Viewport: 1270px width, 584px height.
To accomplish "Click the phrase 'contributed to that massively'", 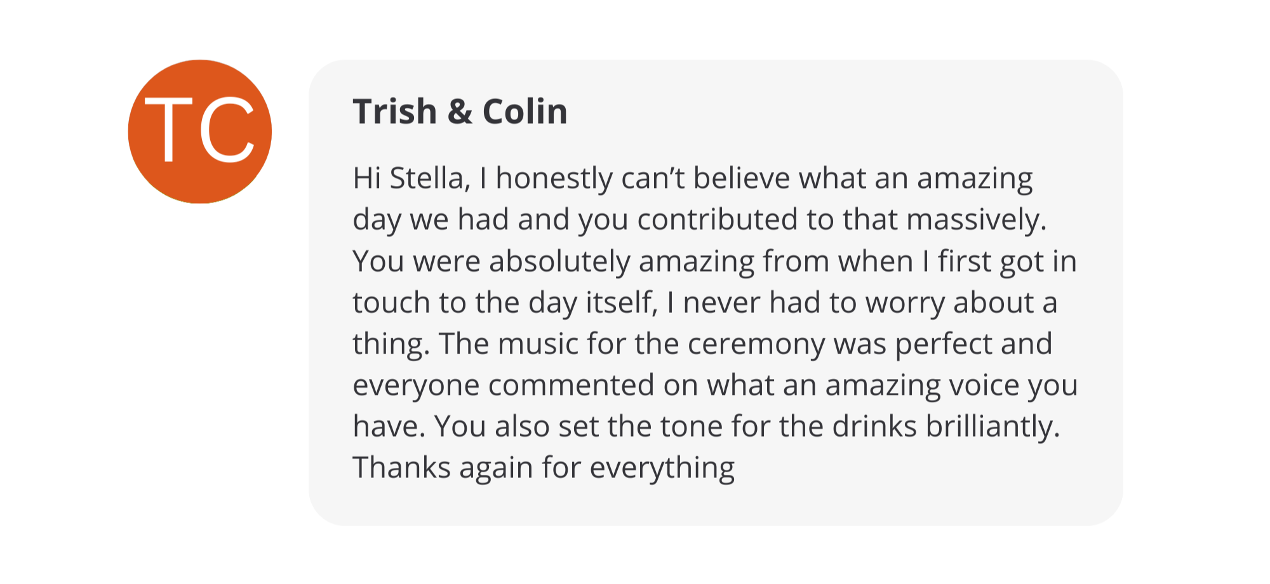I will point(841,220).
